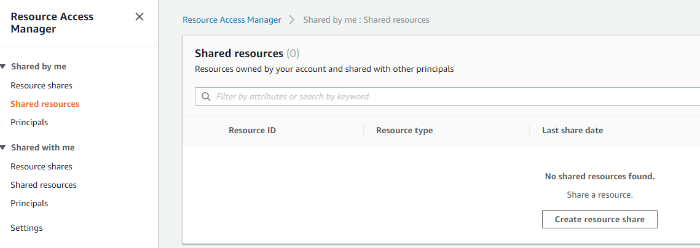This screenshot has width=700, height=248.
Task: Click the Resource Access Manager sidebar title
Action: pos(52,23)
